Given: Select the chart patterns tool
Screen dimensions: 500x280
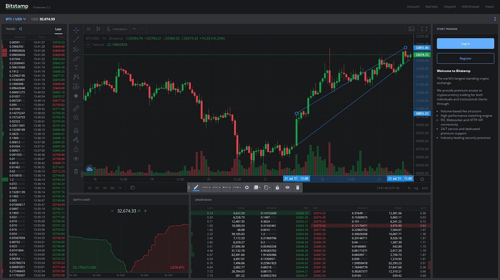Looking at the screenshot, I should click(x=76, y=77).
